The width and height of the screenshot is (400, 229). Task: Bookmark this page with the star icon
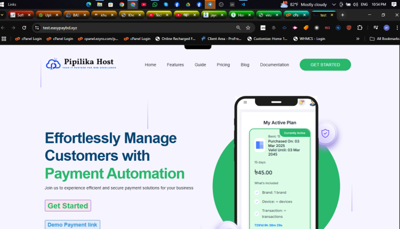pyautogui.click(x=248, y=28)
